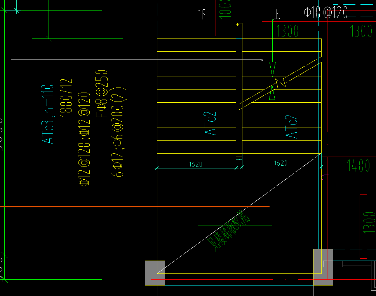Click the 1800/12 yellow annotation text
376x296 pixels.
click(x=66, y=97)
